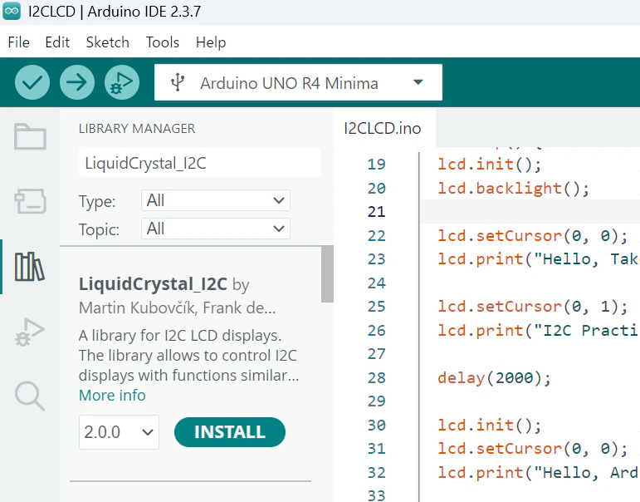
Task: Click the Verify checkmark button
Action: coord(32,82)
